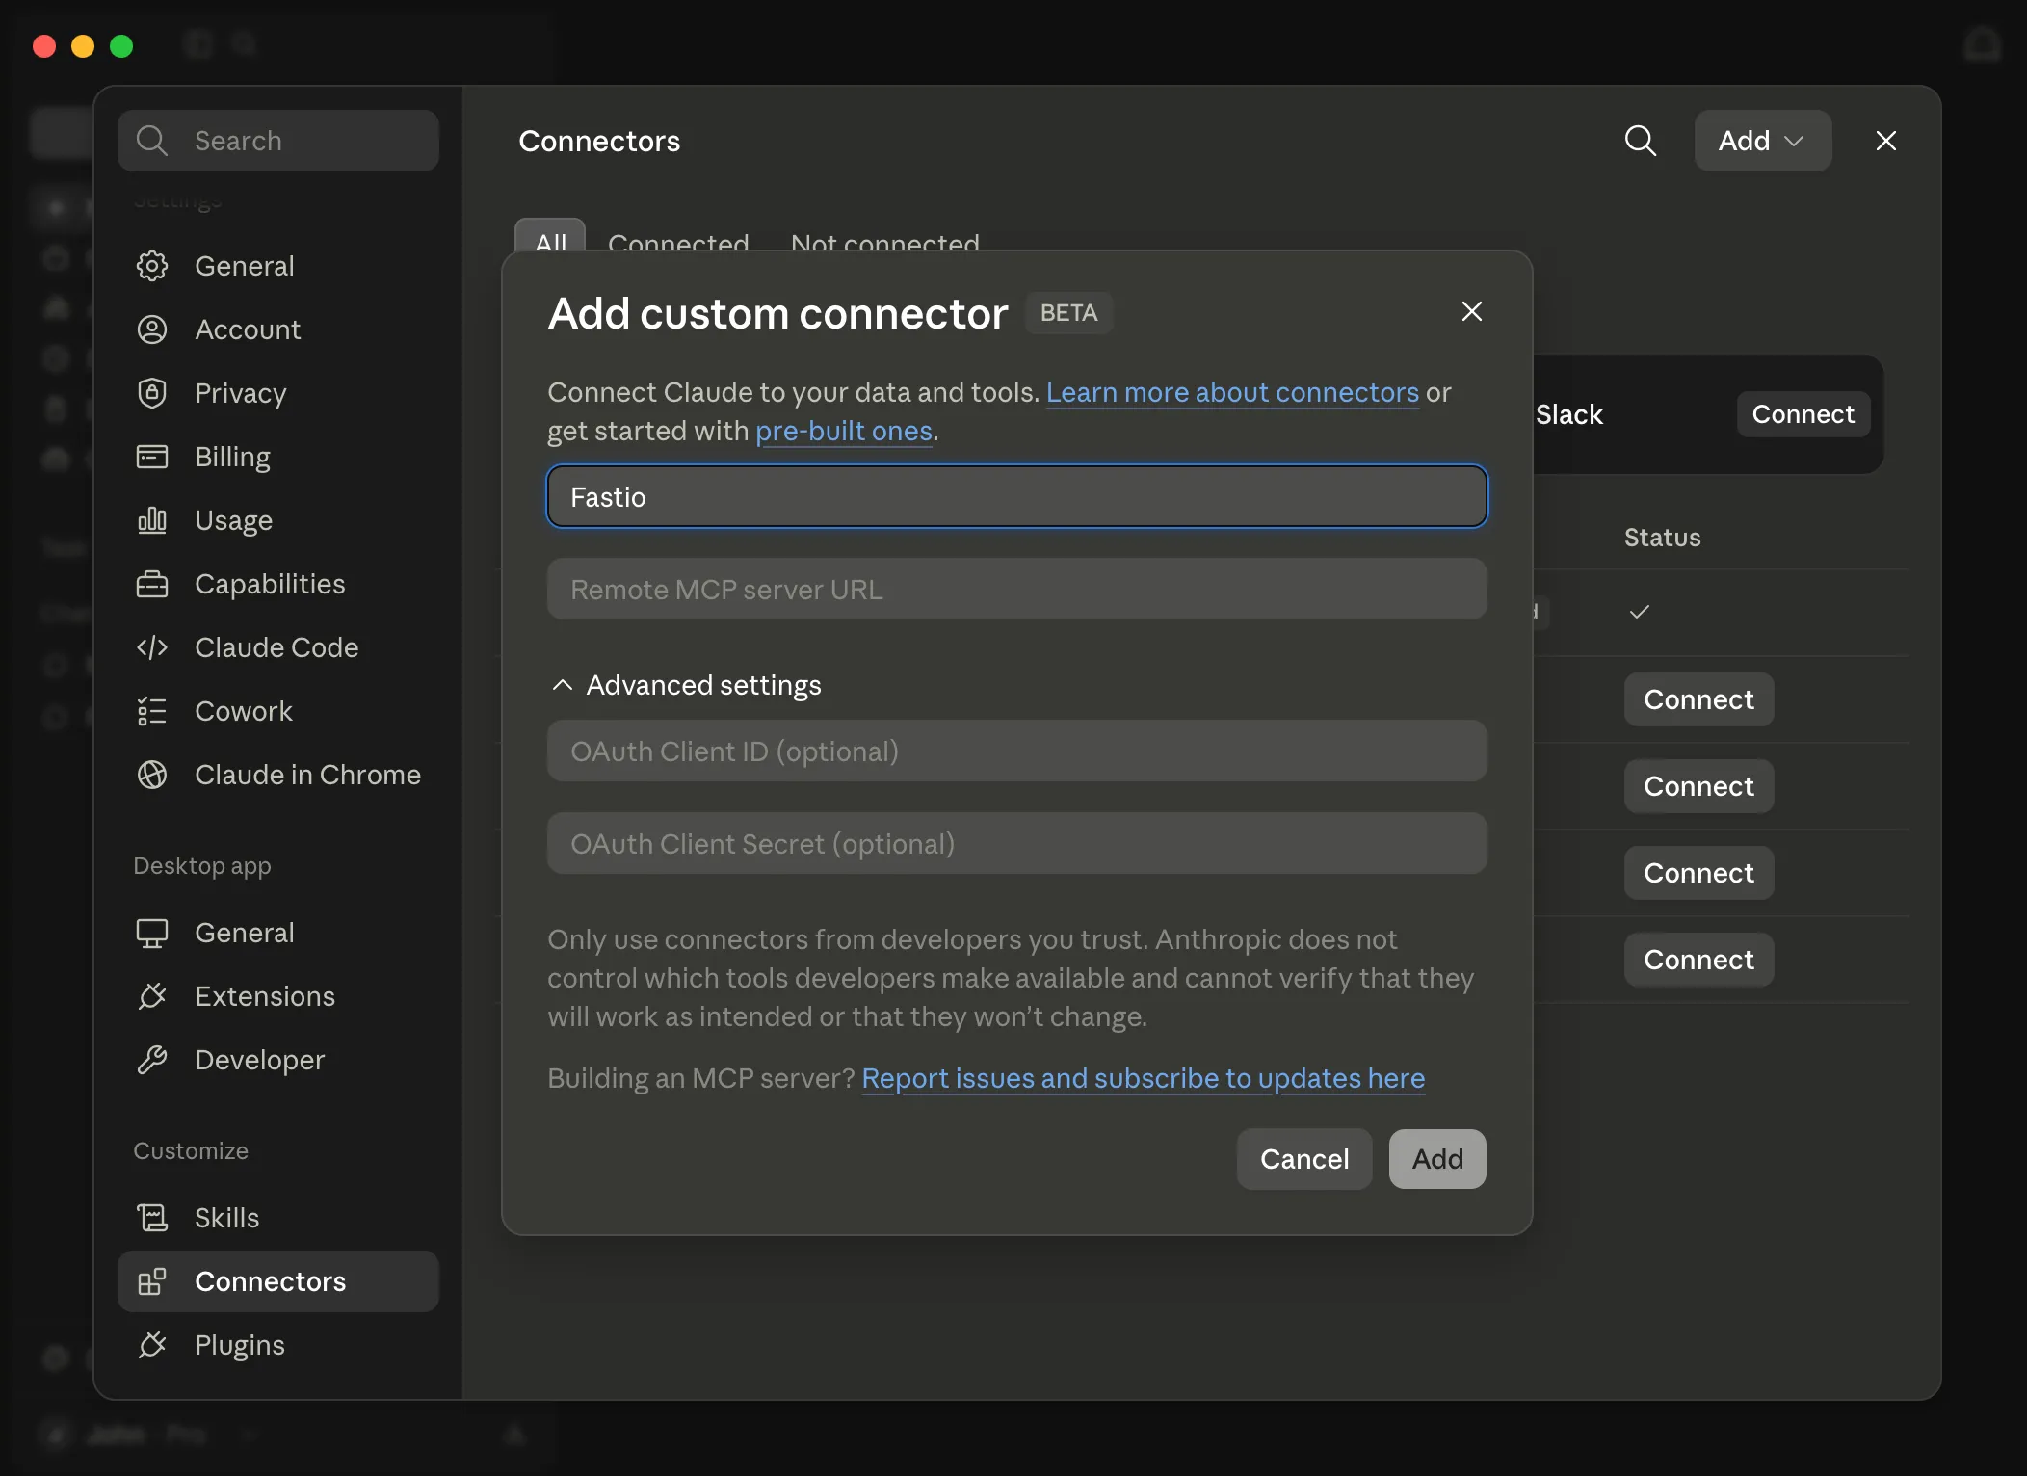The width and height of the screenshot is (2027, 1476).
Task: Open the Skills scroll icon
Action: tap(151, 1218)
